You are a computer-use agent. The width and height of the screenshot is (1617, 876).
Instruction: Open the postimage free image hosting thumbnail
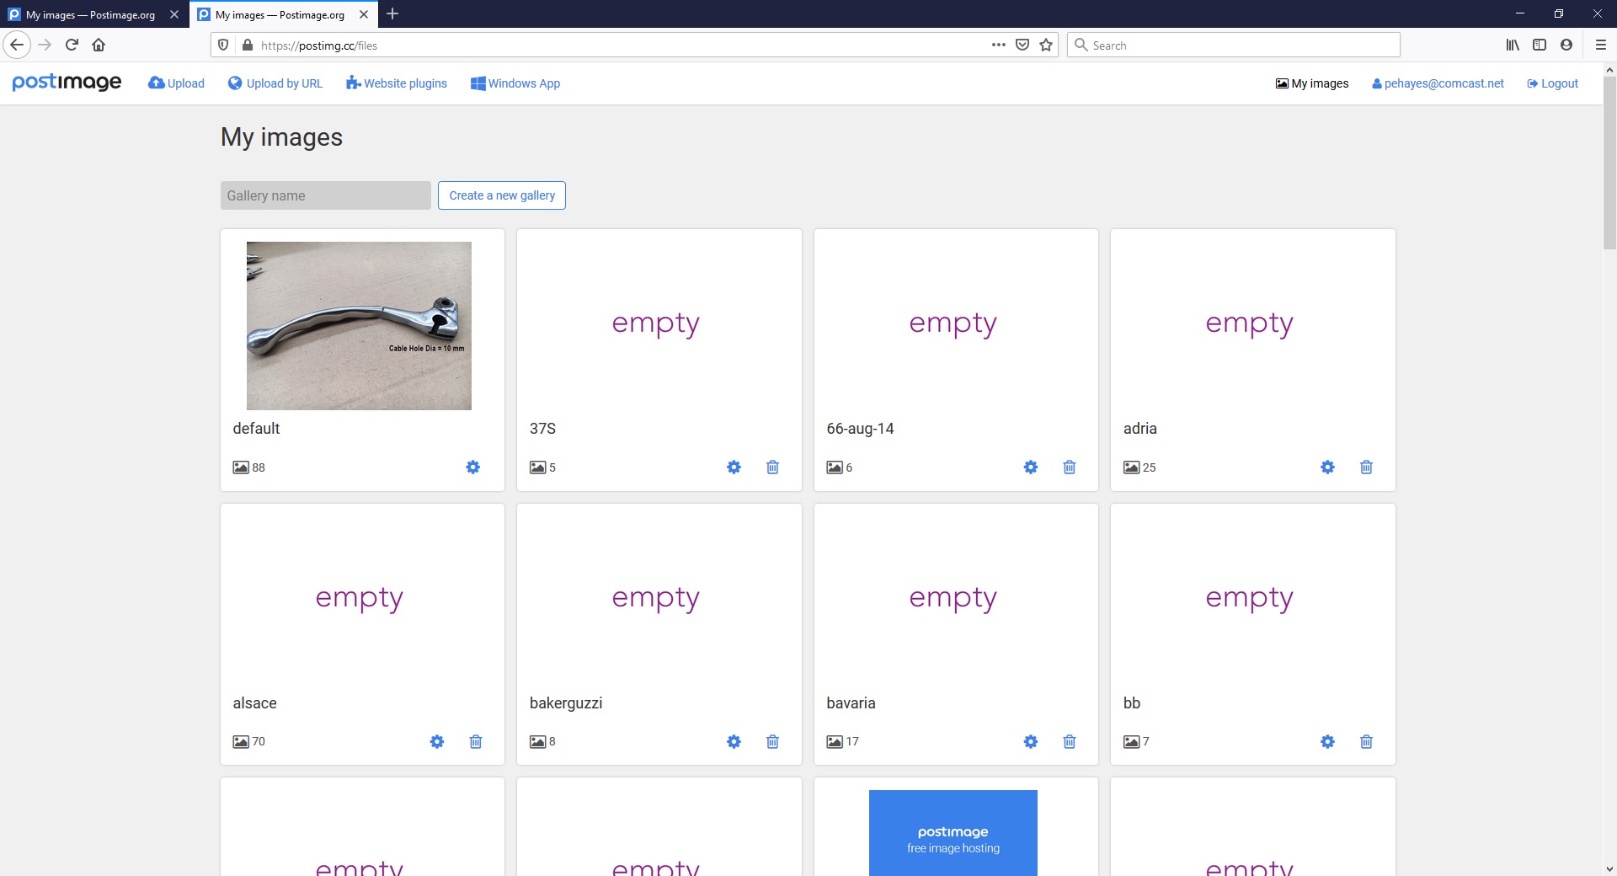pyautogui.click(x=953, y=833)
